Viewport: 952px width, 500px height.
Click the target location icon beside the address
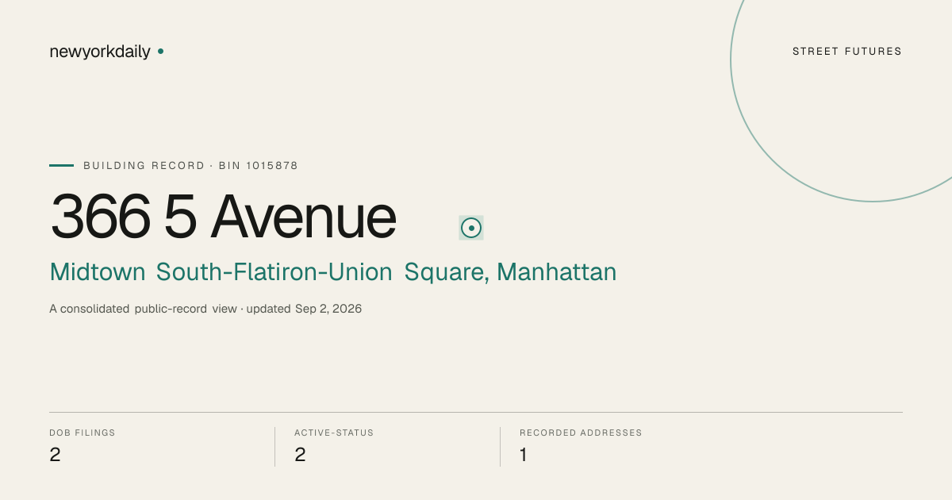click(x=471, y=228)
